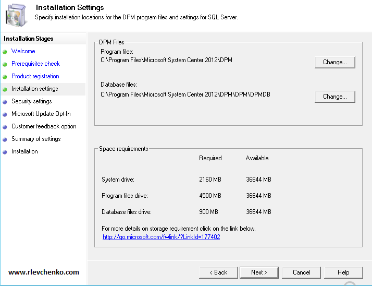372x286 pixels.
Task: Click the Space requirements group label
Action: click(x=123, y=149)
